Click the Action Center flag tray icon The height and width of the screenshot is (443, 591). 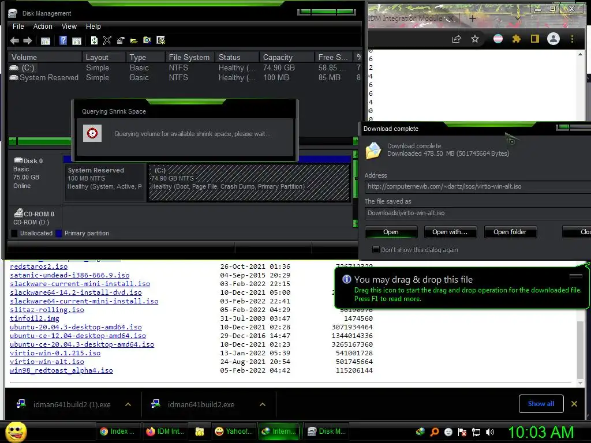pos(462,432)
